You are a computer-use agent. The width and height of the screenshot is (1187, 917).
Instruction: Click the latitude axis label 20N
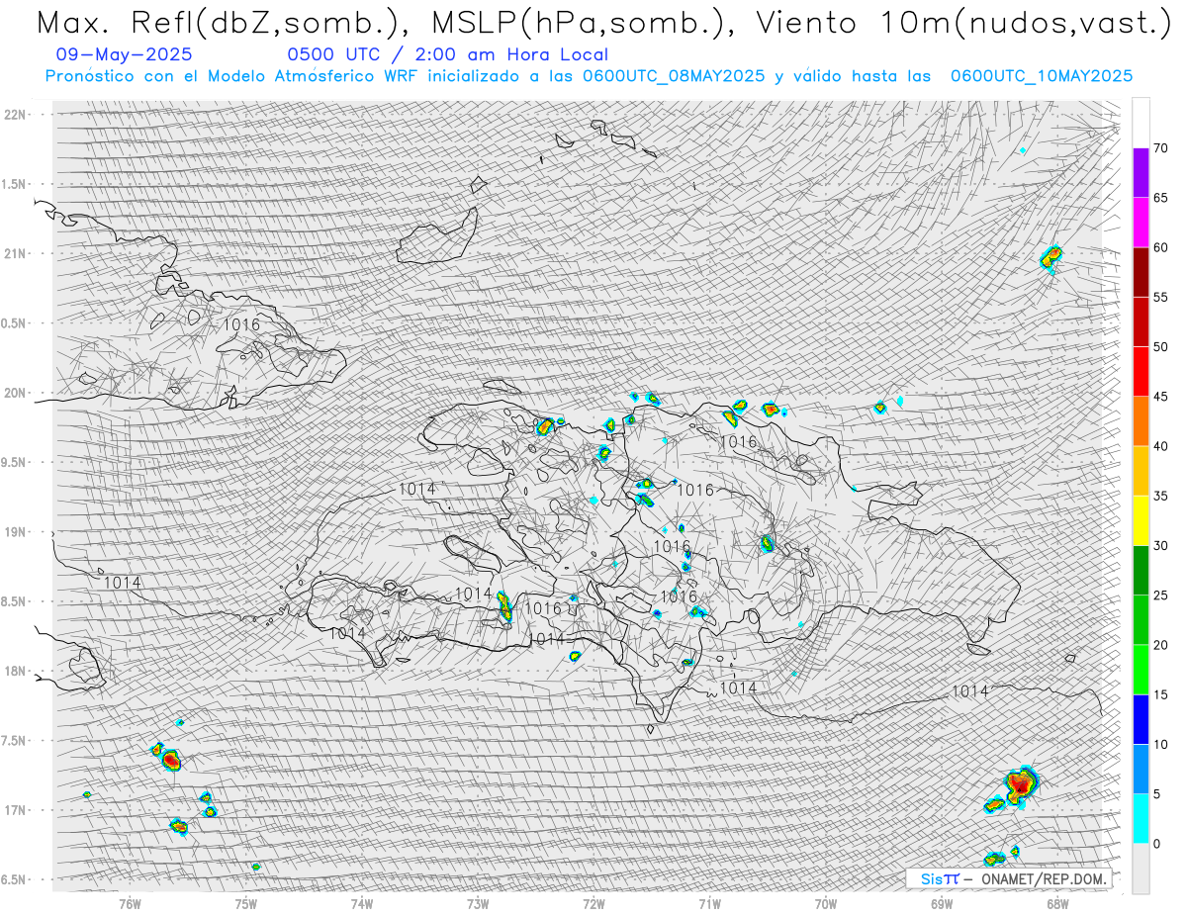(x=16, y=393)
